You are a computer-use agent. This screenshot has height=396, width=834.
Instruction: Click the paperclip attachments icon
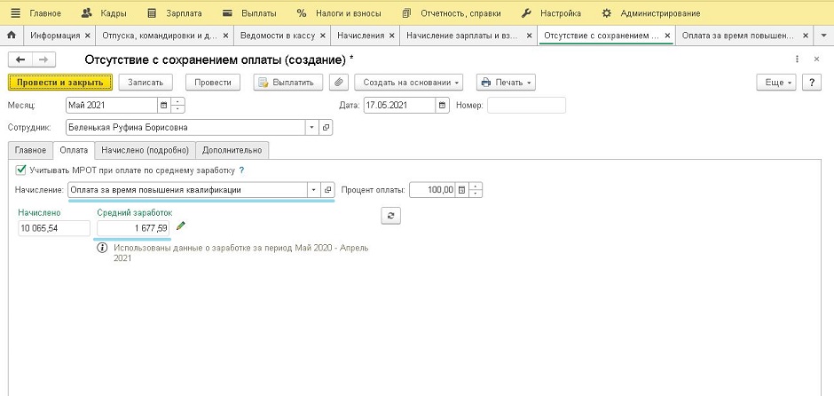[338, 83]
